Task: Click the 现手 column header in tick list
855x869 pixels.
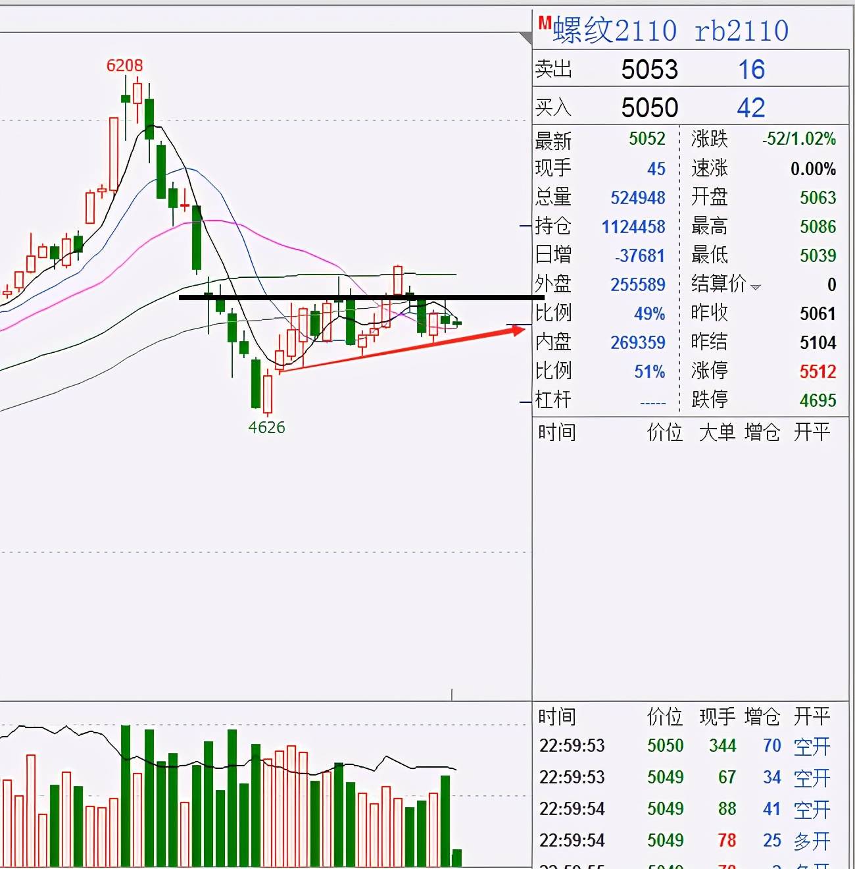Action: click(716, 716)
